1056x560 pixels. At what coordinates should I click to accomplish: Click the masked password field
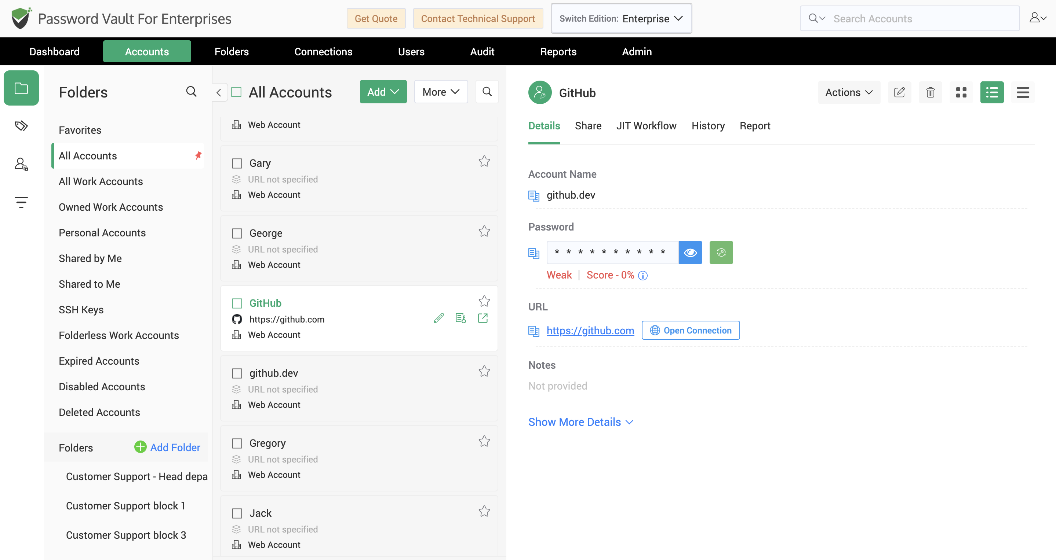tap(612, 253)
